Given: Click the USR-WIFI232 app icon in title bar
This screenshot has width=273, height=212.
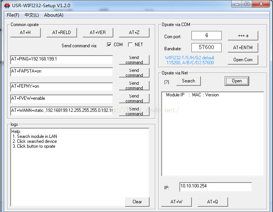Looking at the screenshot, I should (7, 6).
